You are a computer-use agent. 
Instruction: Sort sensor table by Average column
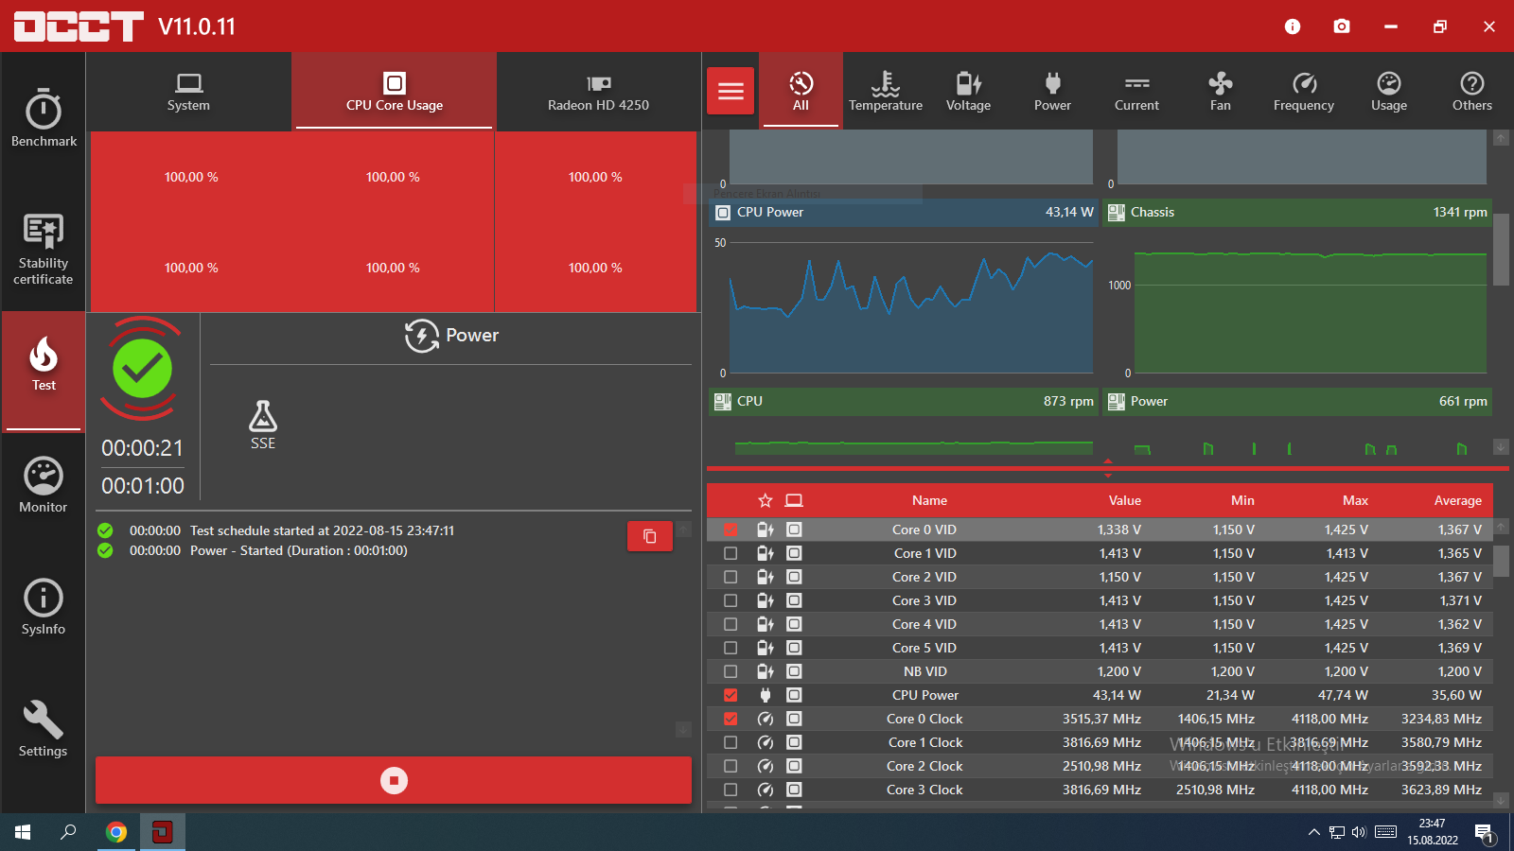tap(1457, 500)
